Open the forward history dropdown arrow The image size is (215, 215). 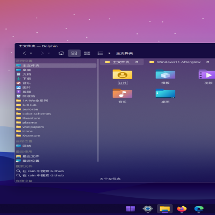tap(49, 53)
